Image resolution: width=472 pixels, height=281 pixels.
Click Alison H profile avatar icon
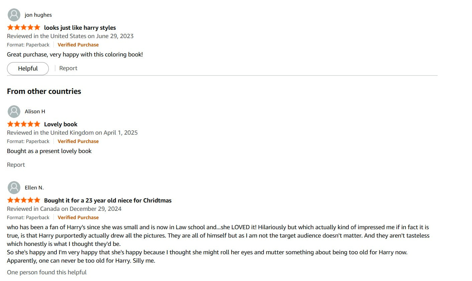coord(14,112)
